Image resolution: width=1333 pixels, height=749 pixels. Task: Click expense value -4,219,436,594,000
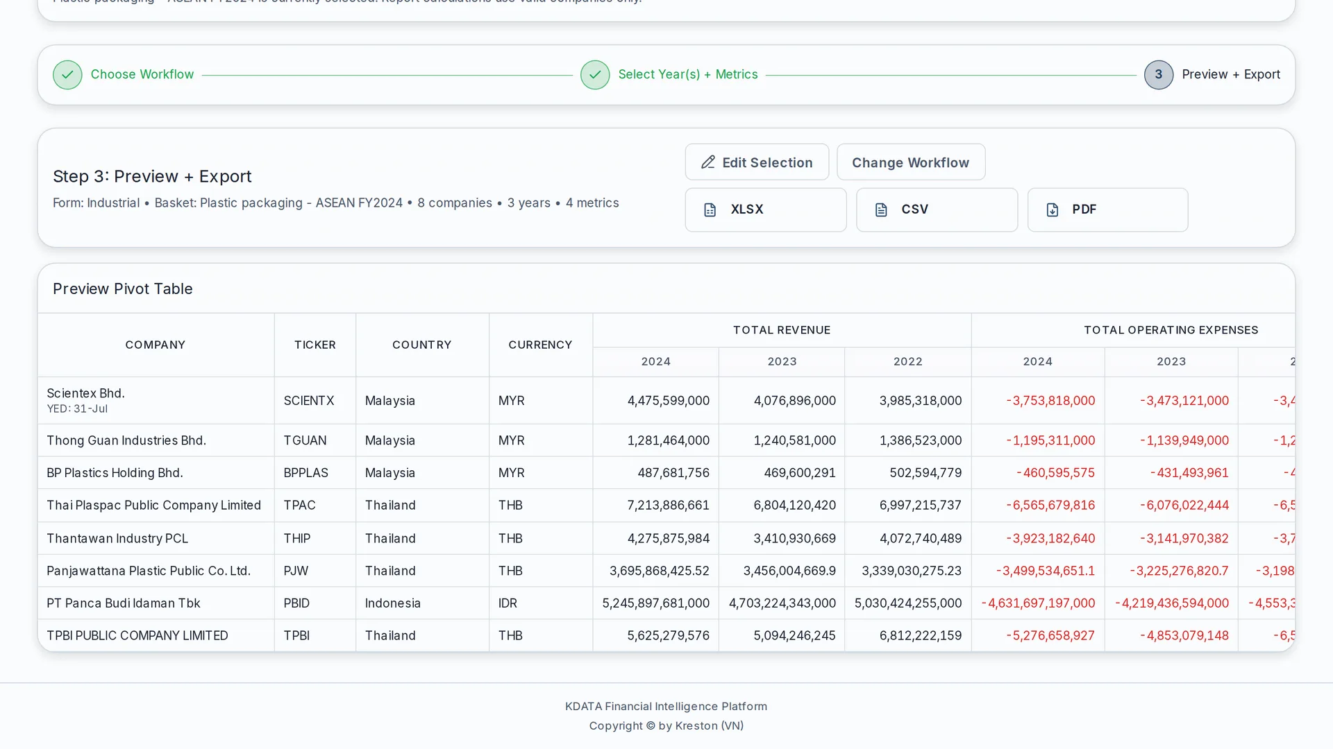(1172, 603)
